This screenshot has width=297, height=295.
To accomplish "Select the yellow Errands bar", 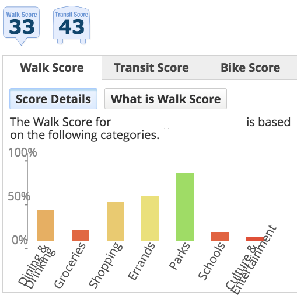I will click(x=150, y=218).
